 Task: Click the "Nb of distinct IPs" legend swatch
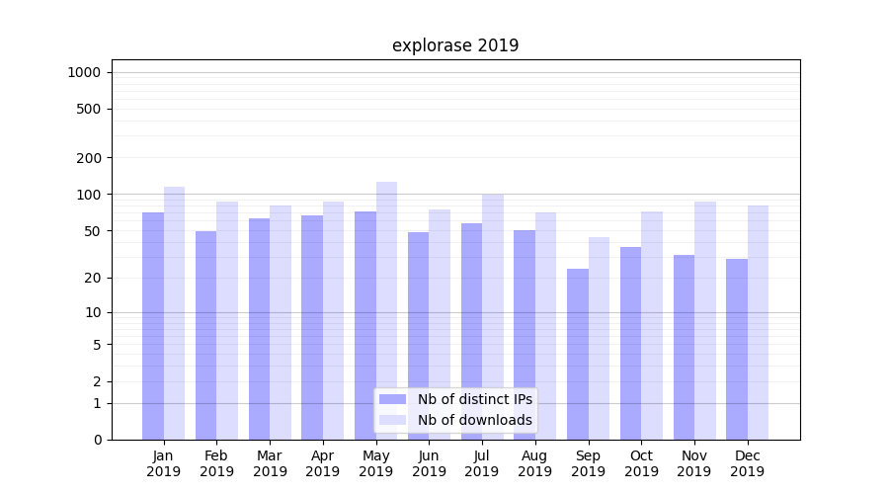(392, 399)
